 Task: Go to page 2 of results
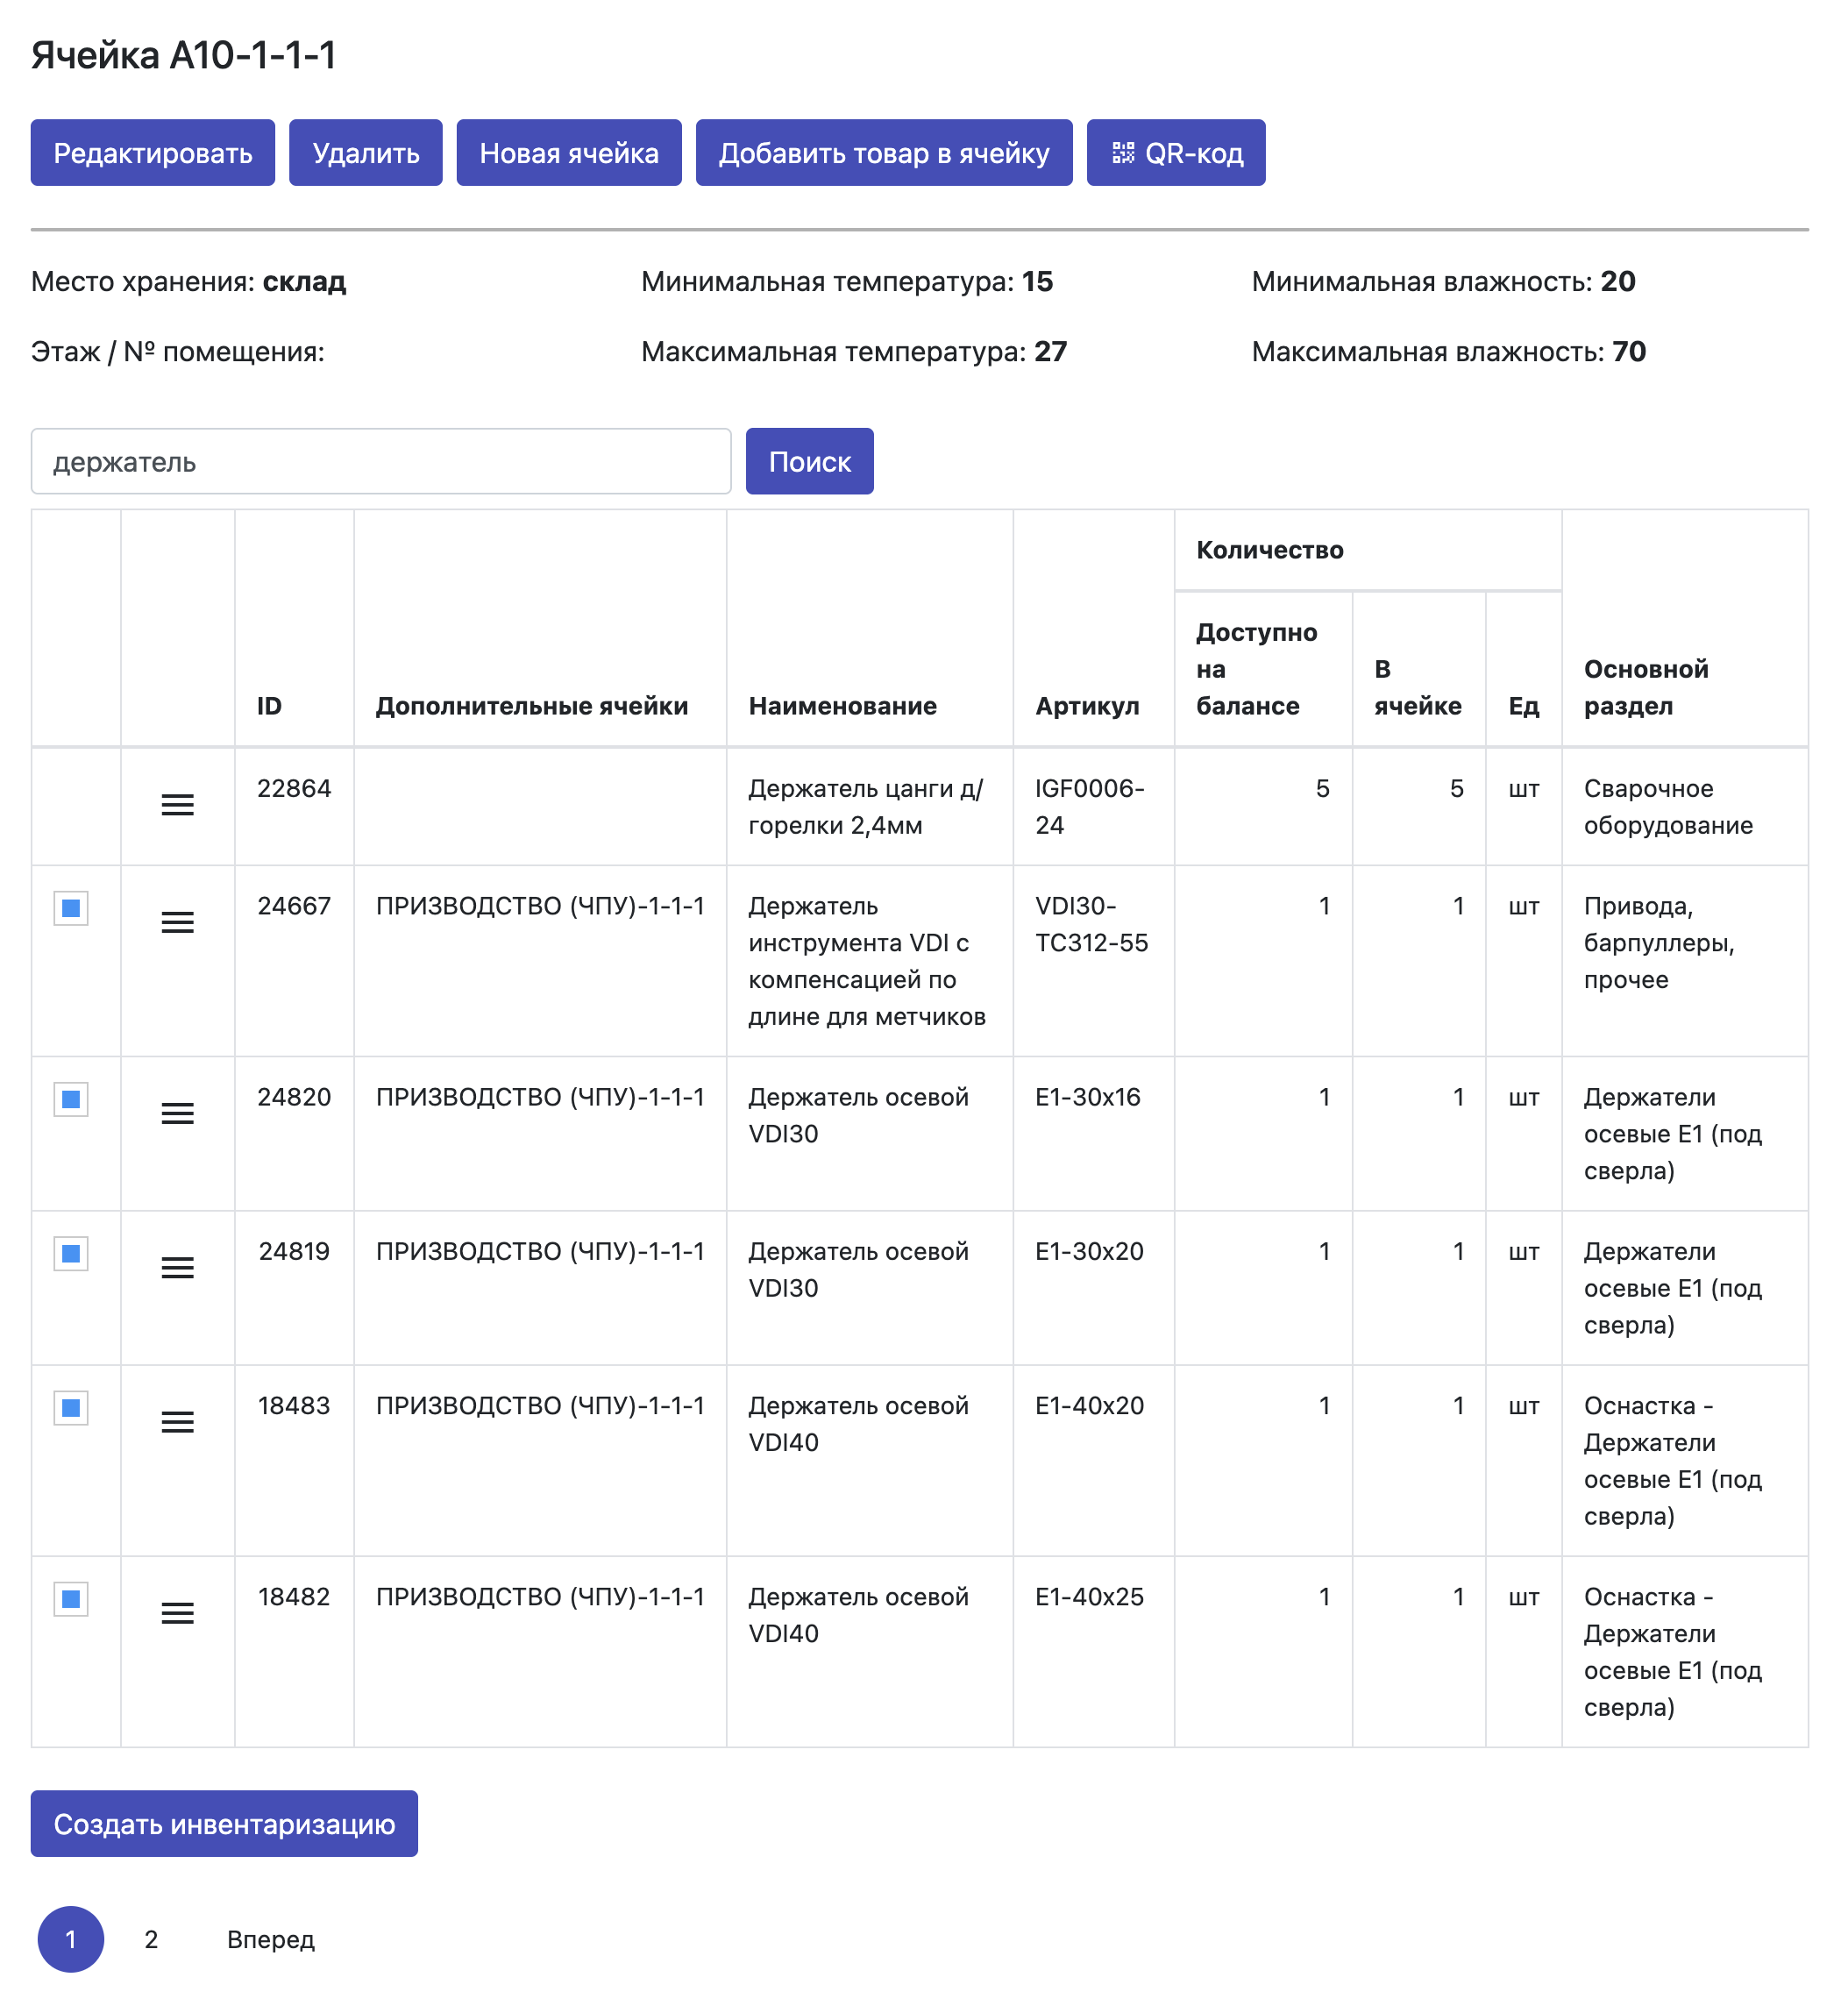pos(151,1940)
